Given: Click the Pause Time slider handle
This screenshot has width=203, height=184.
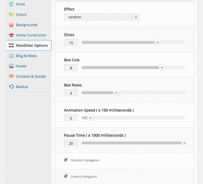Looking at the screenshot, I should tap(184, 143).
